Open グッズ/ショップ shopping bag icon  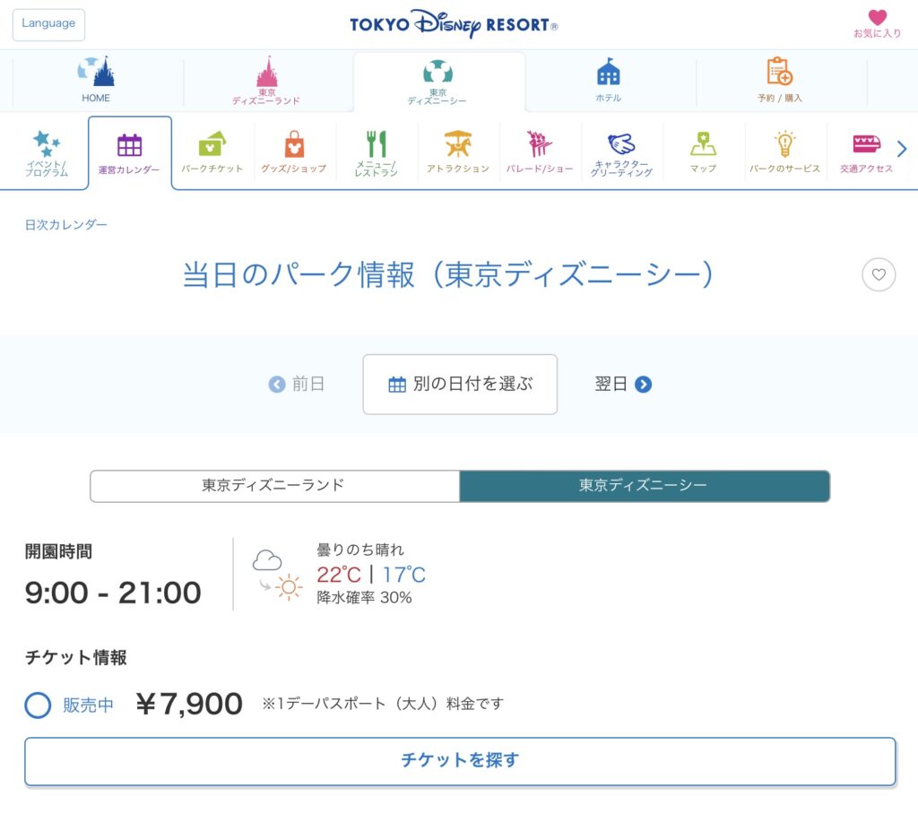click(x=294, y=153)
